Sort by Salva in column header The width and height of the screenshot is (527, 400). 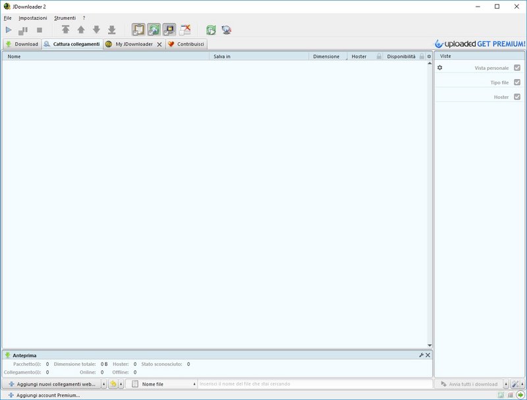(259, 57)
